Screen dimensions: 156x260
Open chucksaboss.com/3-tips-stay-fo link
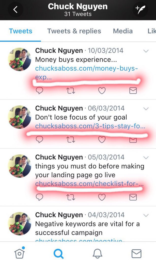(90, 126)
